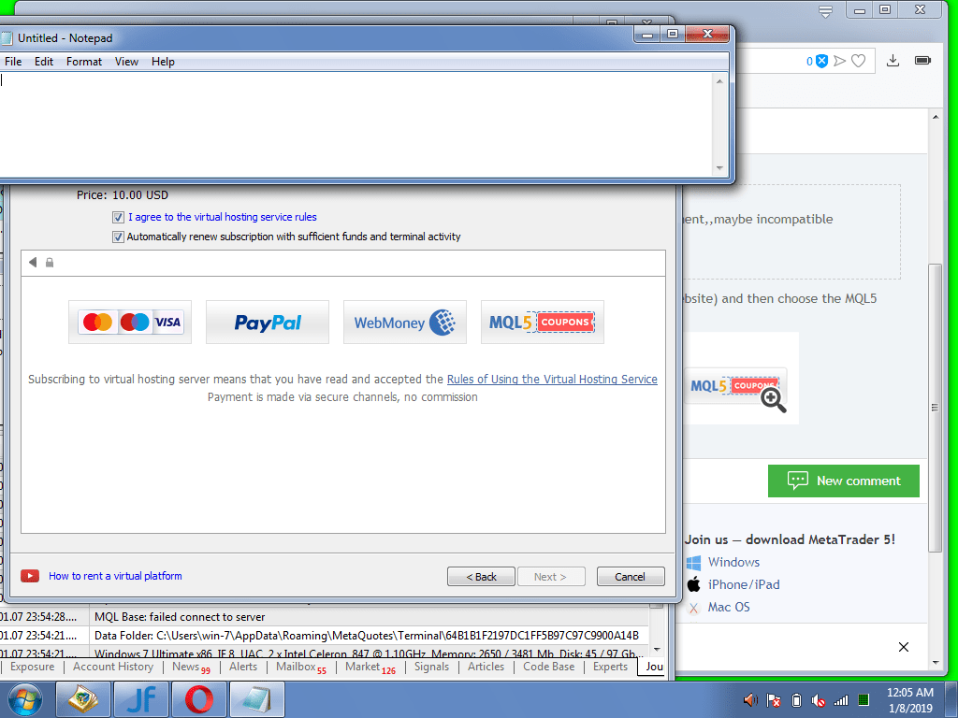Open Notepad File menu
Image resolution: width=958 pixels, height=718 pixels.
pos(13,62)
